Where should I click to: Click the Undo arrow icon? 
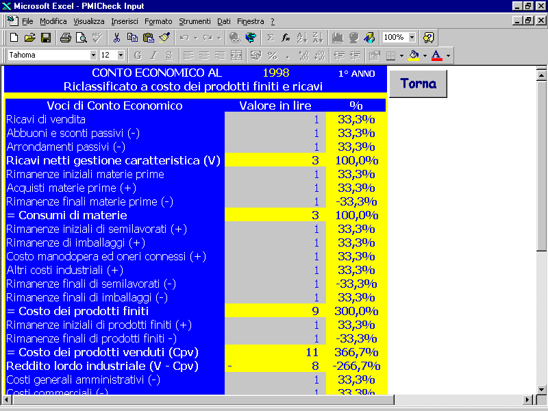click(184, 38)
